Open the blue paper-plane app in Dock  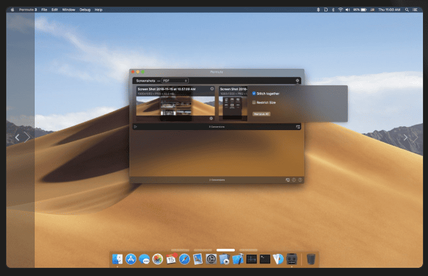tap(278, 259)
